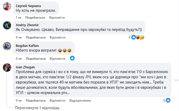This screenshot has width=179, height=111.
Task: Click Ivan Zhugan's profile avatar
Action: click(x=7, y=67)
